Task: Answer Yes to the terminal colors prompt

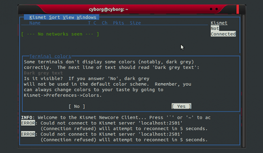Action: point(181,106)
